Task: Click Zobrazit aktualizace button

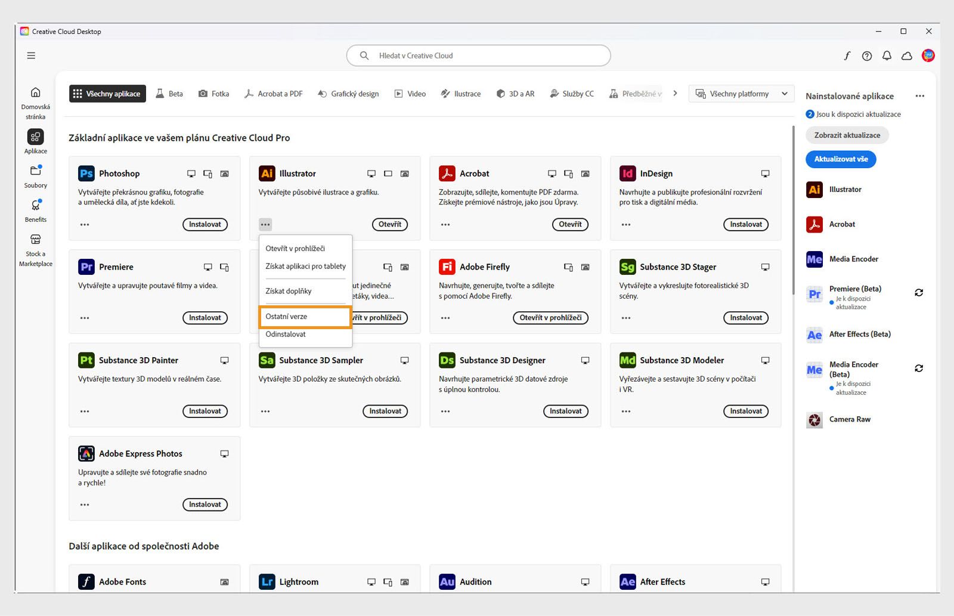Action: [847, 135]
